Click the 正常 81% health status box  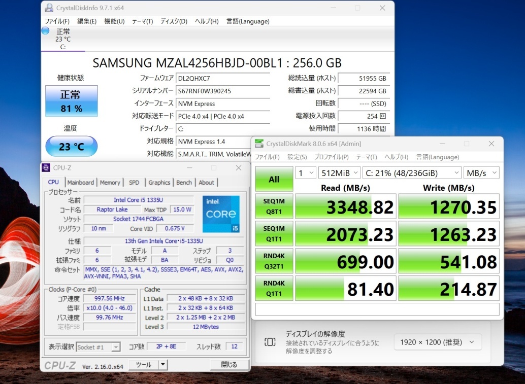(71, 101)
